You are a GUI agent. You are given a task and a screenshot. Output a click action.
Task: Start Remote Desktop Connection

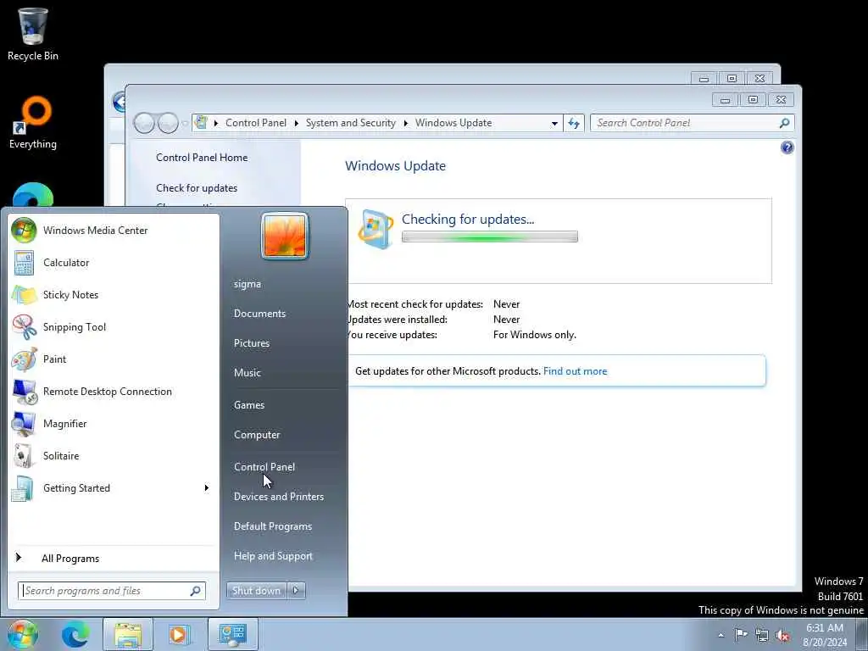(x=114, y=392)
